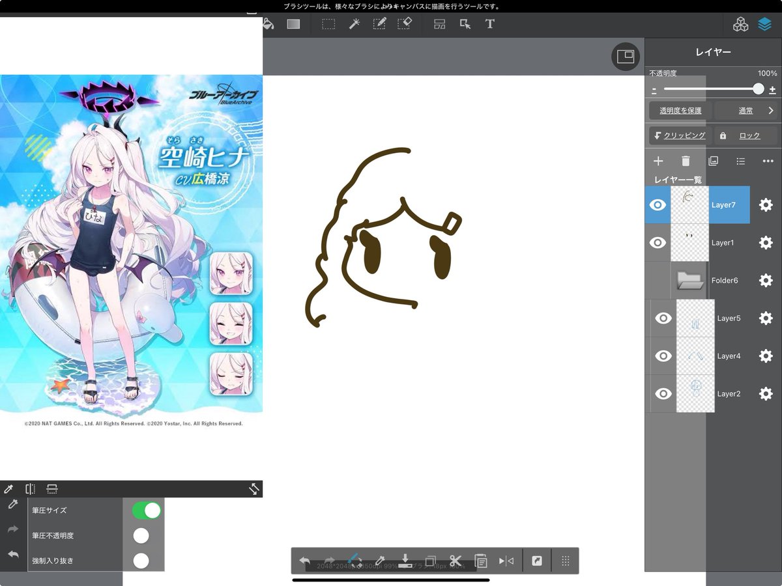Tap the flip horizontal mirror icon
Image resolution: width=782 pixels, height=586 pixels.
coord(506,561)
